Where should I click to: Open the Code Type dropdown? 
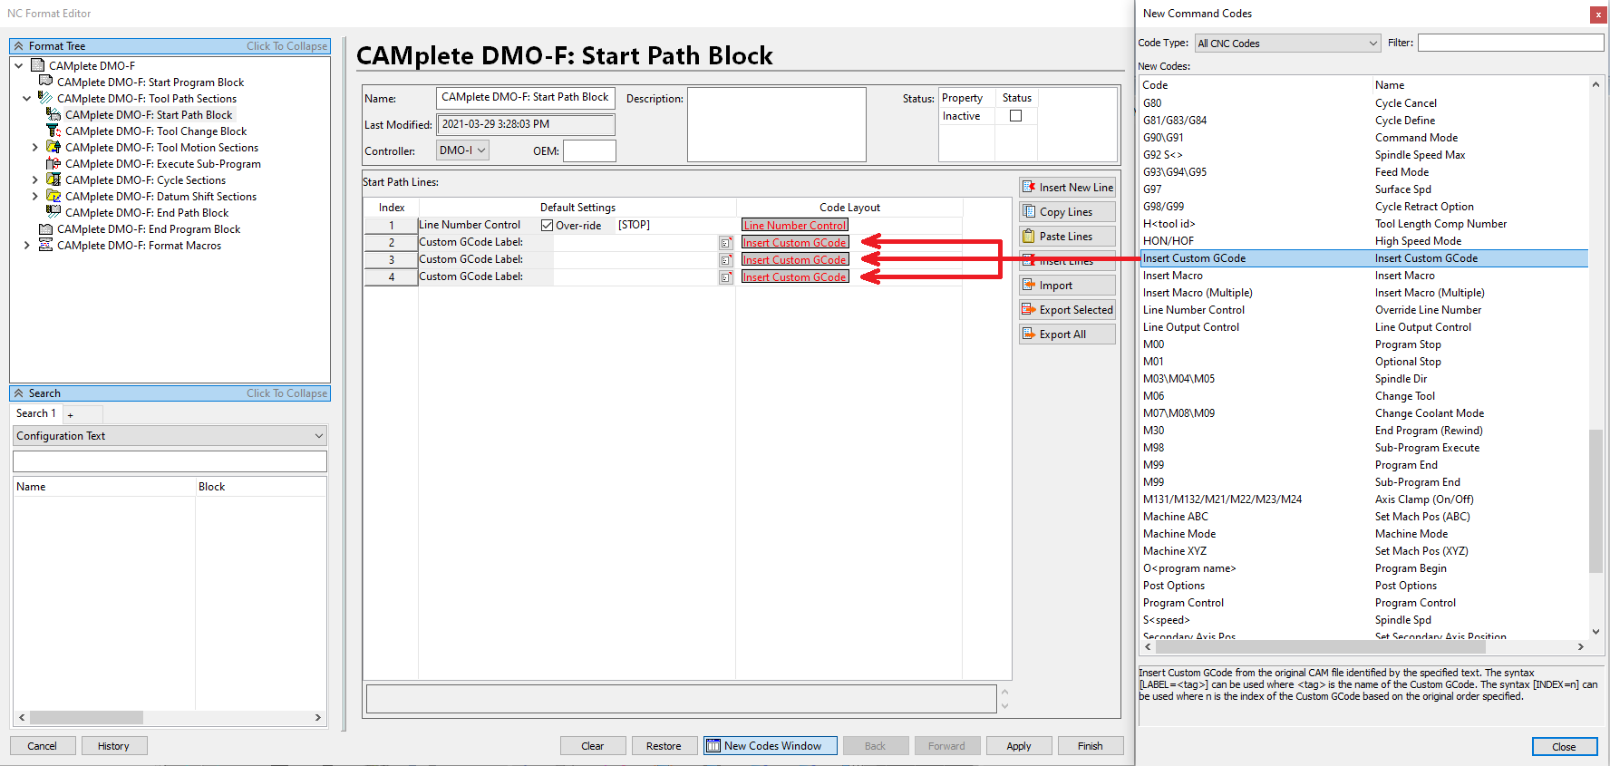[1288, 44]
